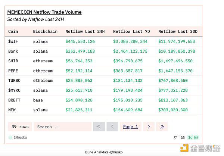Screen dimensions: 224x156
Task: Click the $396,790,675 7D value
Action: [x=128, y=61]
